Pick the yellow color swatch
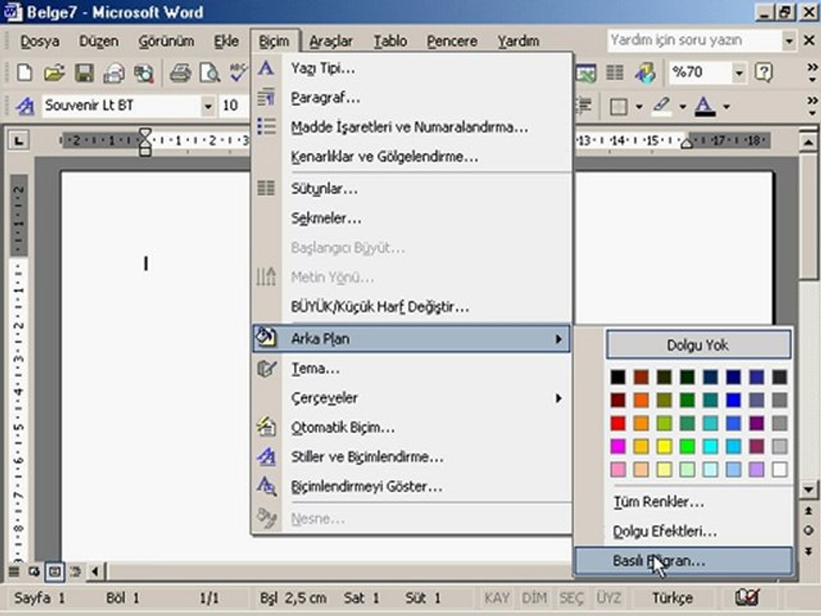Screen dimensions: 821x616 click(x=664, y=447)
